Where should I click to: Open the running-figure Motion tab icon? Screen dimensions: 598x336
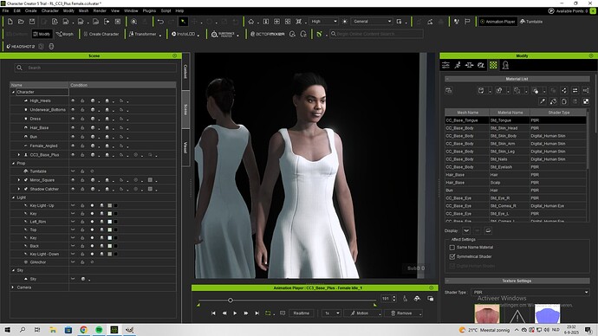458,65
